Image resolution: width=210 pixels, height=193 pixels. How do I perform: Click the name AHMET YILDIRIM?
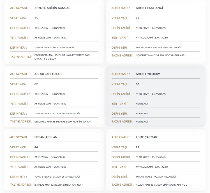click(148, 74)
